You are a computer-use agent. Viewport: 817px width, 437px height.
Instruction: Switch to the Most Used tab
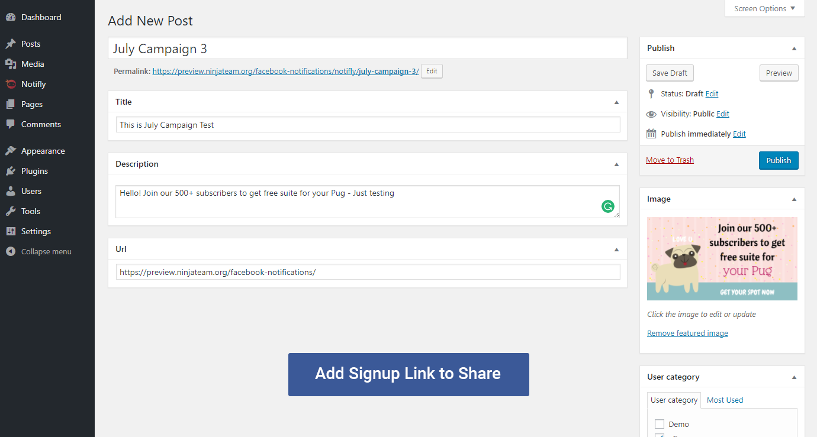(725, 400)
